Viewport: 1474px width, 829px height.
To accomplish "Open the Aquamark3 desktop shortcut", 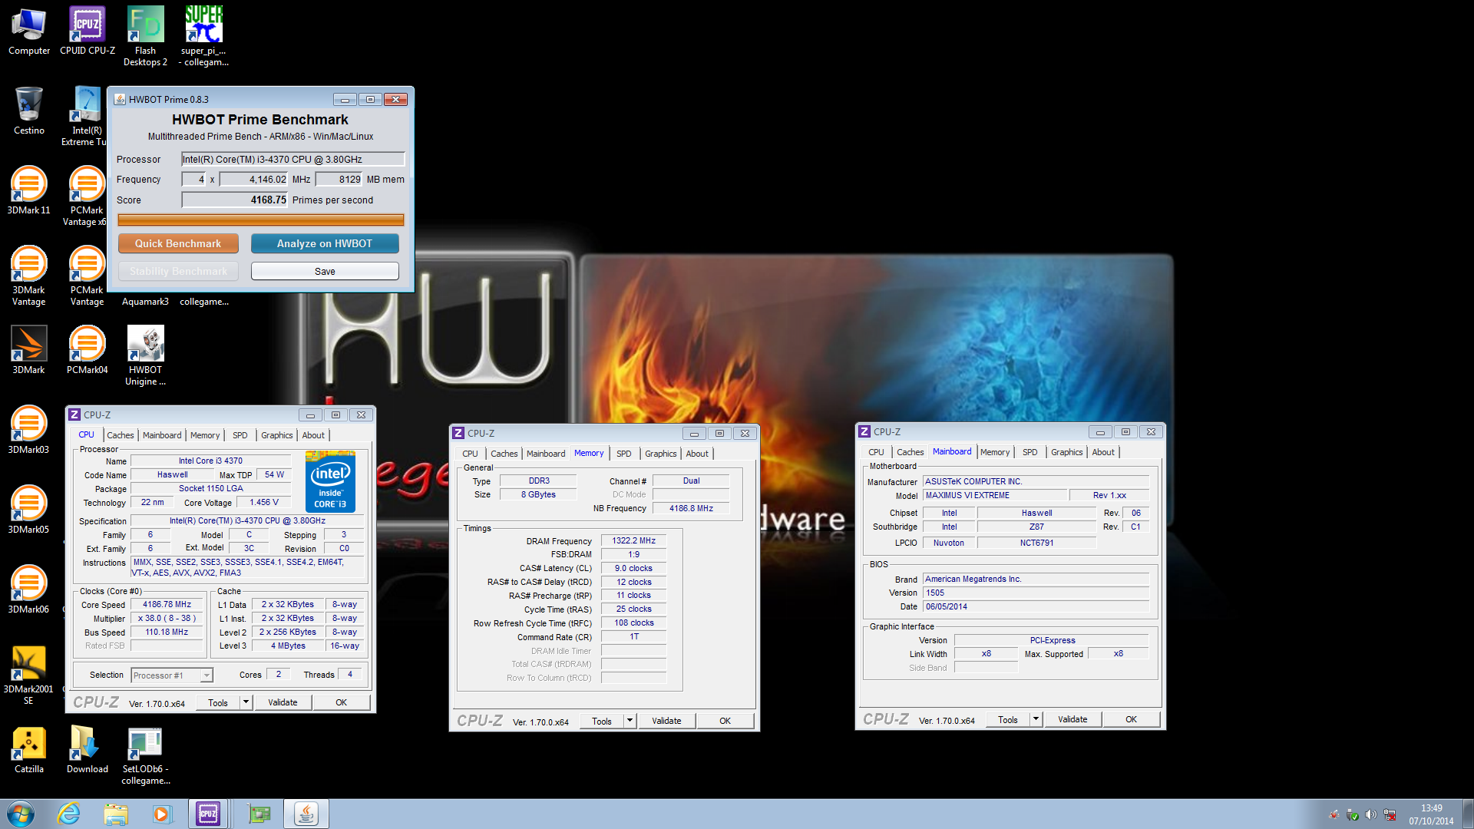I will coord(145,302).
